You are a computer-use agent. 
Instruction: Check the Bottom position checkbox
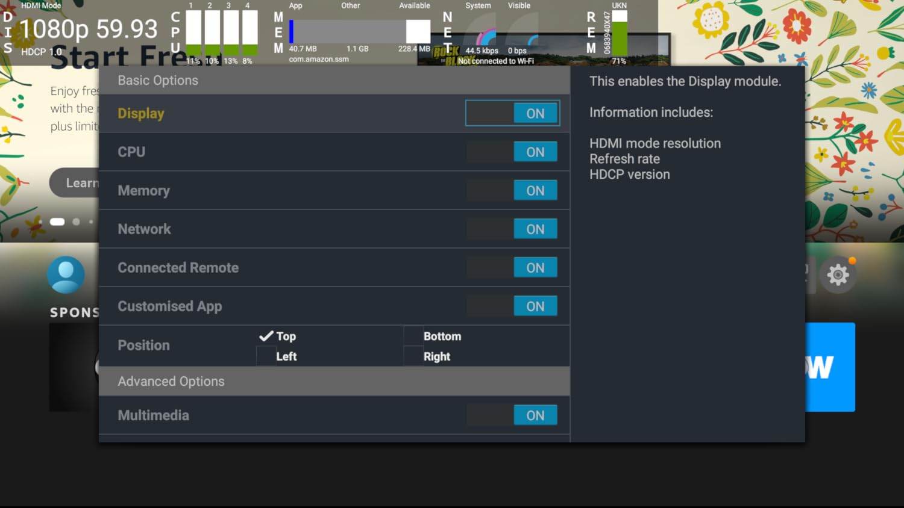(413, 335)
